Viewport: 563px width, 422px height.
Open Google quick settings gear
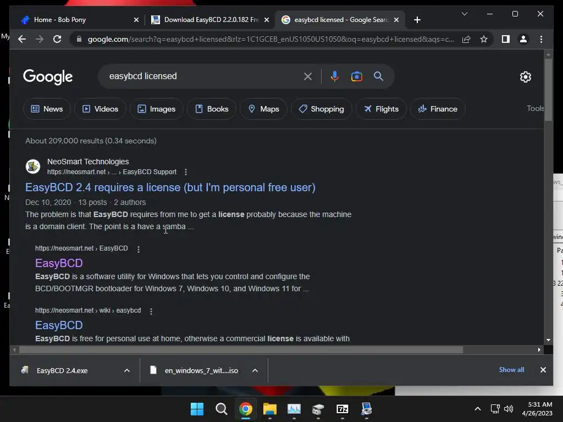click(525, 76)
